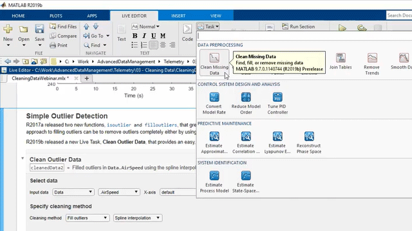Add a new editor tab
Screen dimensions: 412x231
click(x=87, y=78)
